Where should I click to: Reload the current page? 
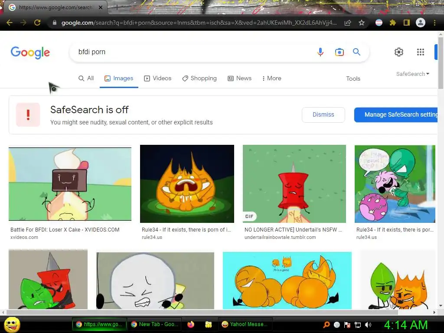pos(37,23)
